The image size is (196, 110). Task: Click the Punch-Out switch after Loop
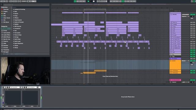126,1
